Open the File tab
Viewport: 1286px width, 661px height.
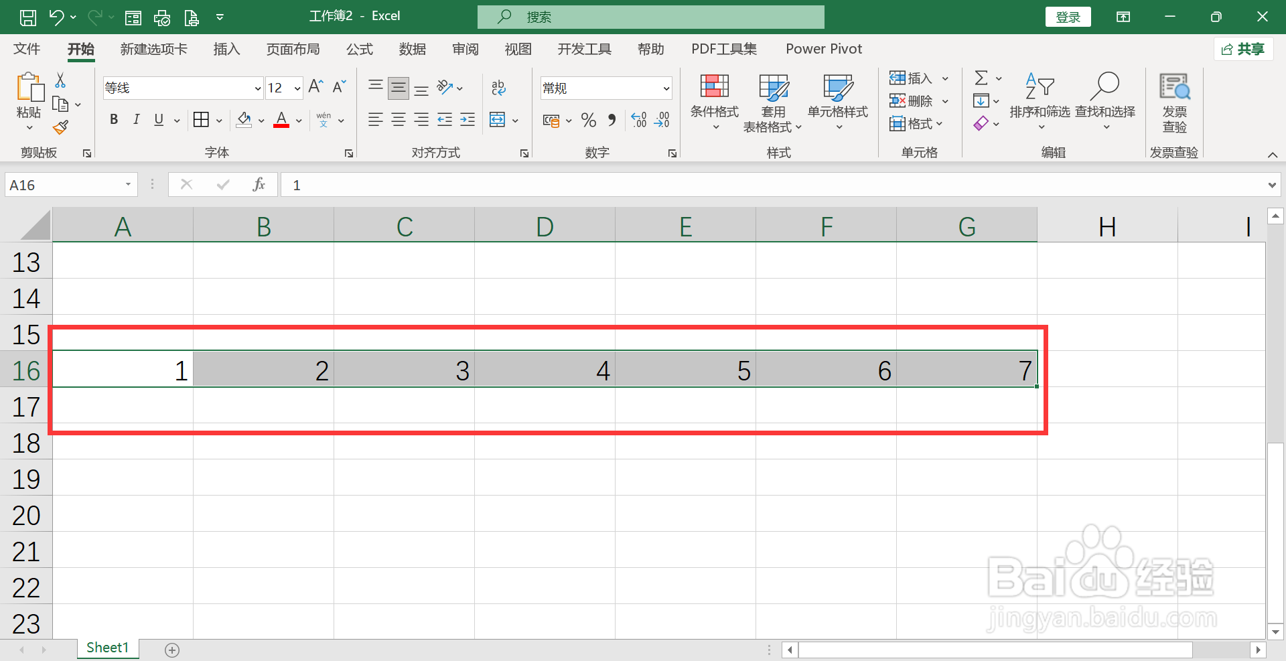[x=27, y=49]
